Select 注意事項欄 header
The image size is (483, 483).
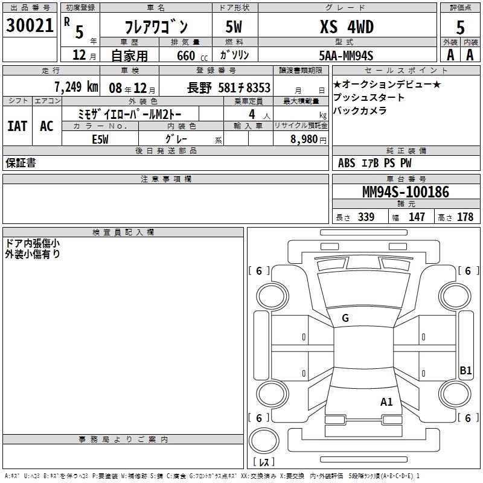(x=165, y=179)
